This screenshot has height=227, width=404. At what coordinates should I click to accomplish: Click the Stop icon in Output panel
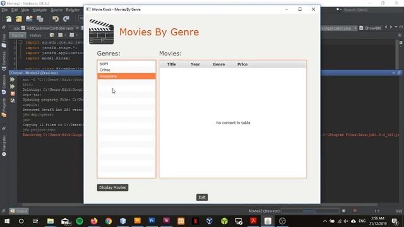click(x=13, y=94)
